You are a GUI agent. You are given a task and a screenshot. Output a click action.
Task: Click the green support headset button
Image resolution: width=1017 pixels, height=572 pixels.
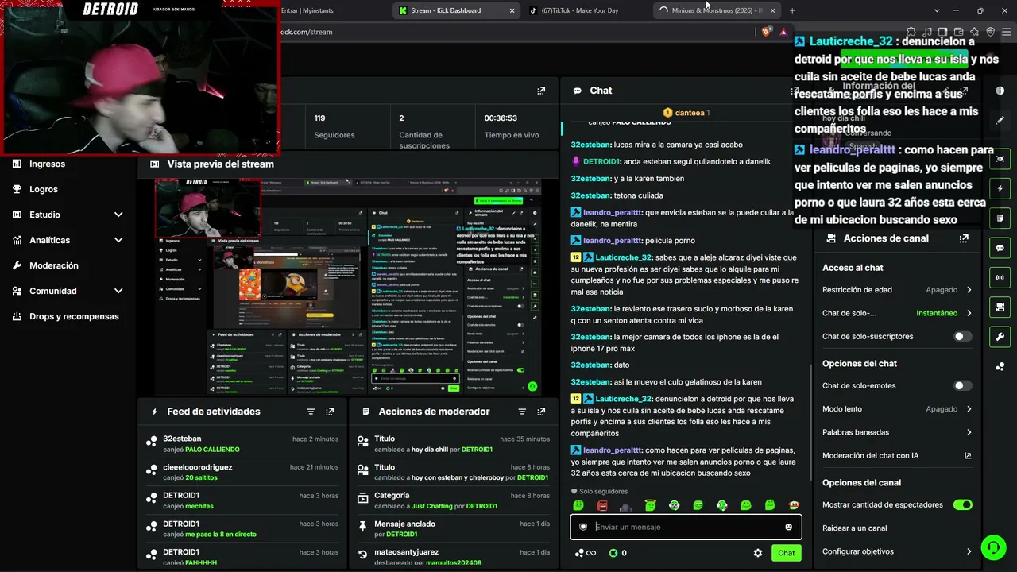[993, 547]
